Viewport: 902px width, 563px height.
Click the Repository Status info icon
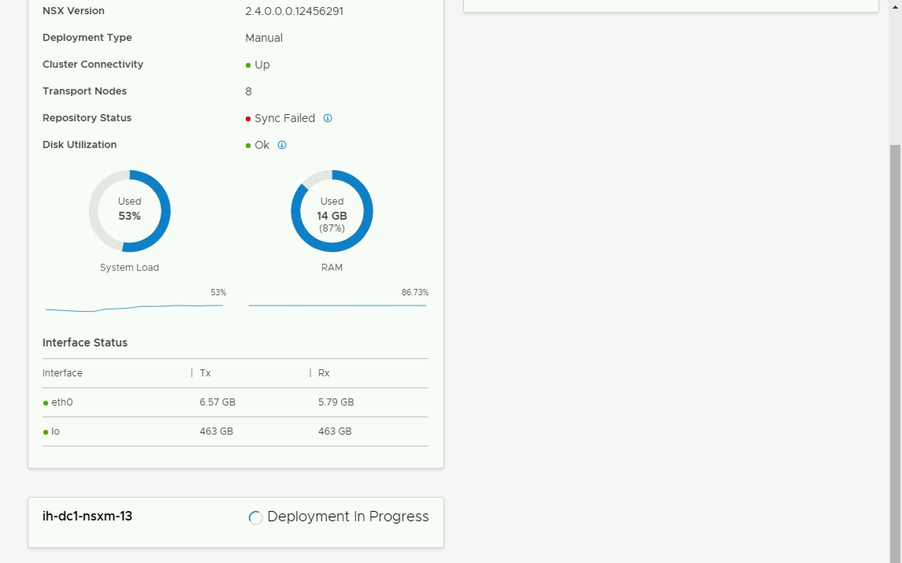(327, 118)
